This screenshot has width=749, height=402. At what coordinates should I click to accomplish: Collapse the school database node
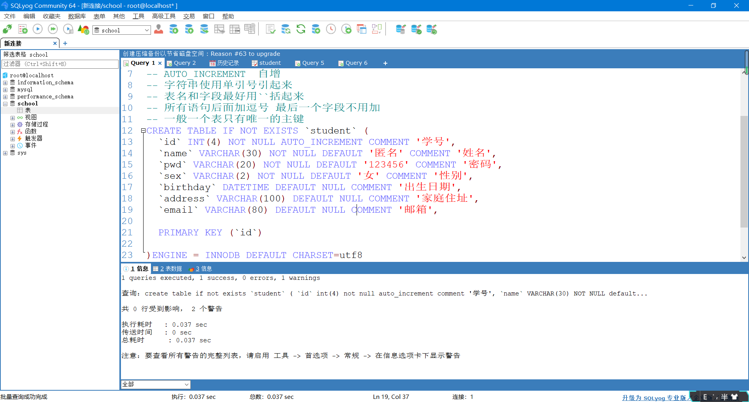[x=5, y=103]
